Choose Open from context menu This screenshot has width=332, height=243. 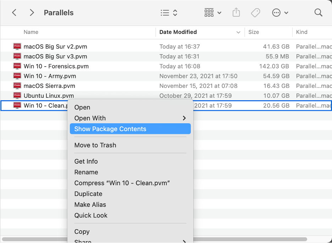coord(82,107)
